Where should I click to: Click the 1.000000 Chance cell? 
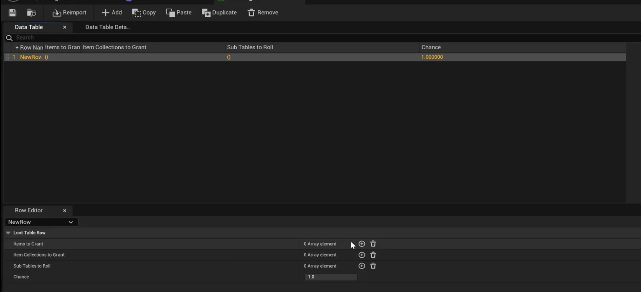coord(432,57)
